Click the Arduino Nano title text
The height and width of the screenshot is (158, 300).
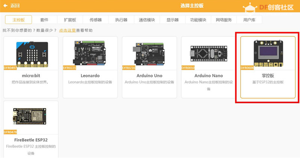(x=209, y=76)
